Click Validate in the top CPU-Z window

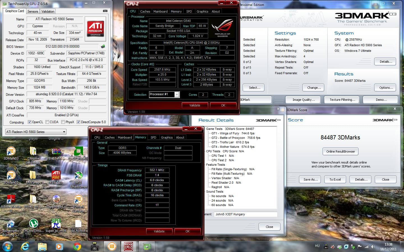pos(195,105)
